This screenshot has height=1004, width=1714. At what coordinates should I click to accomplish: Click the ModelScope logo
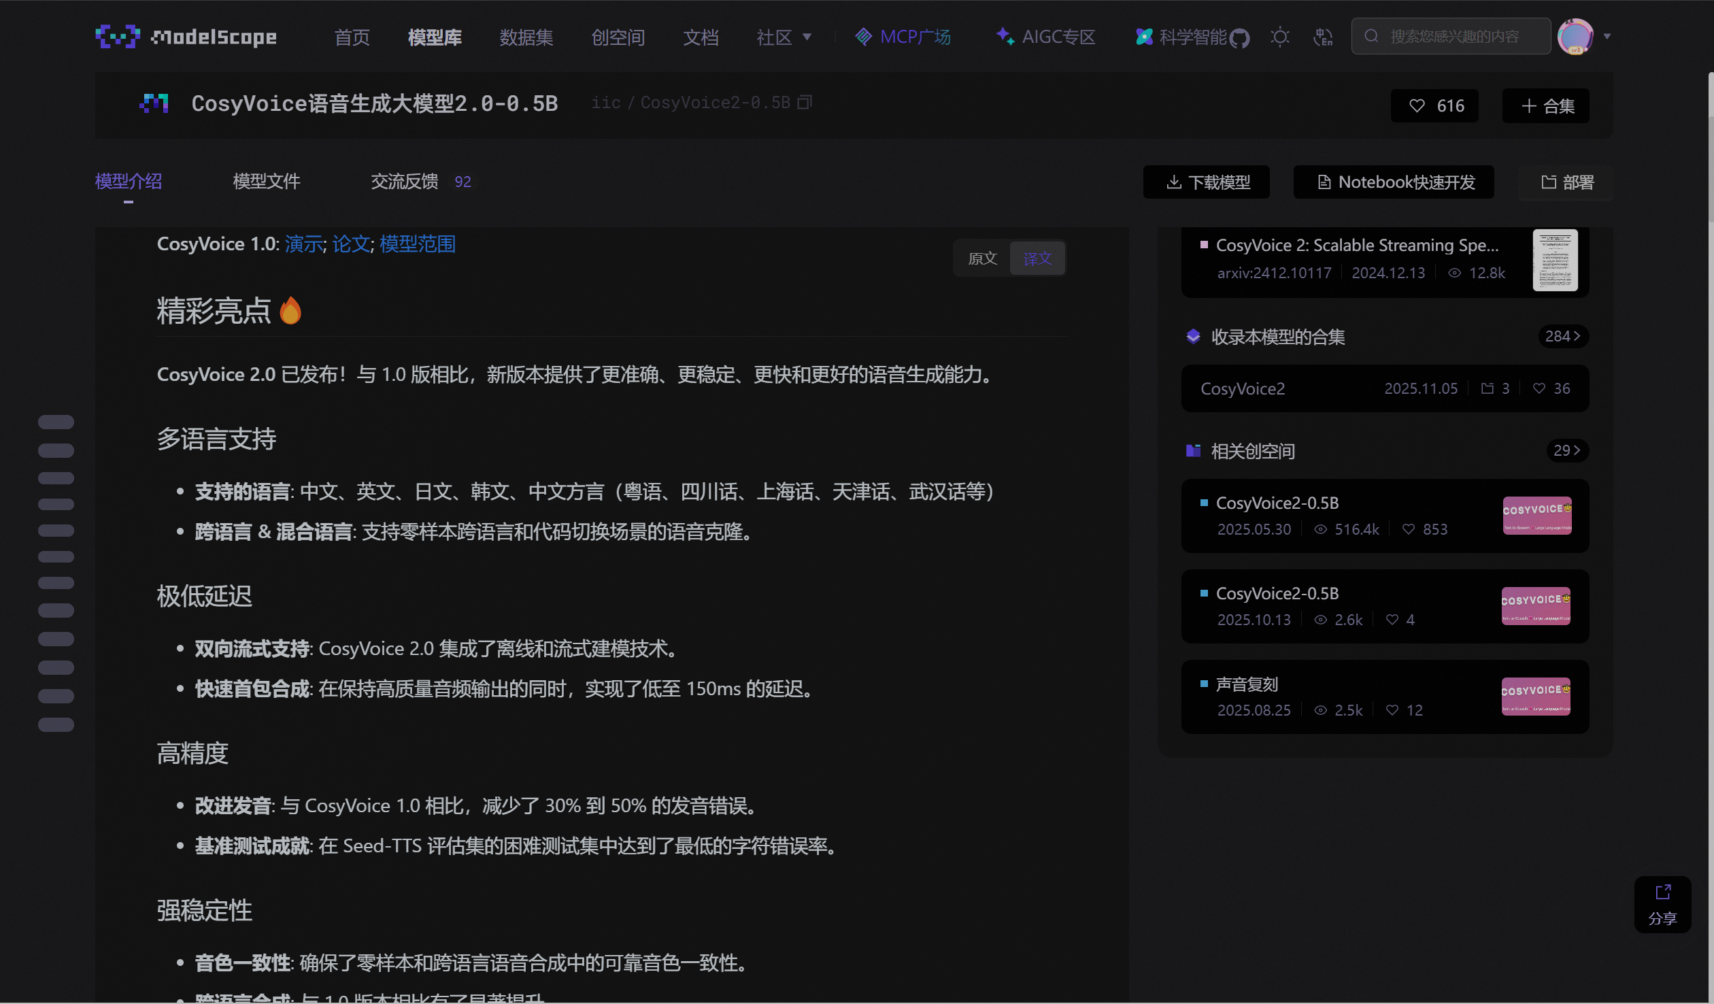click(186, 36)
